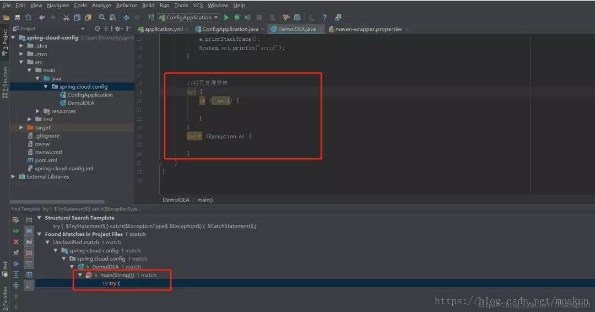Click Expand All icon in Find panel
The width and height of the screenshot is (595, 312).
point(16,275)
